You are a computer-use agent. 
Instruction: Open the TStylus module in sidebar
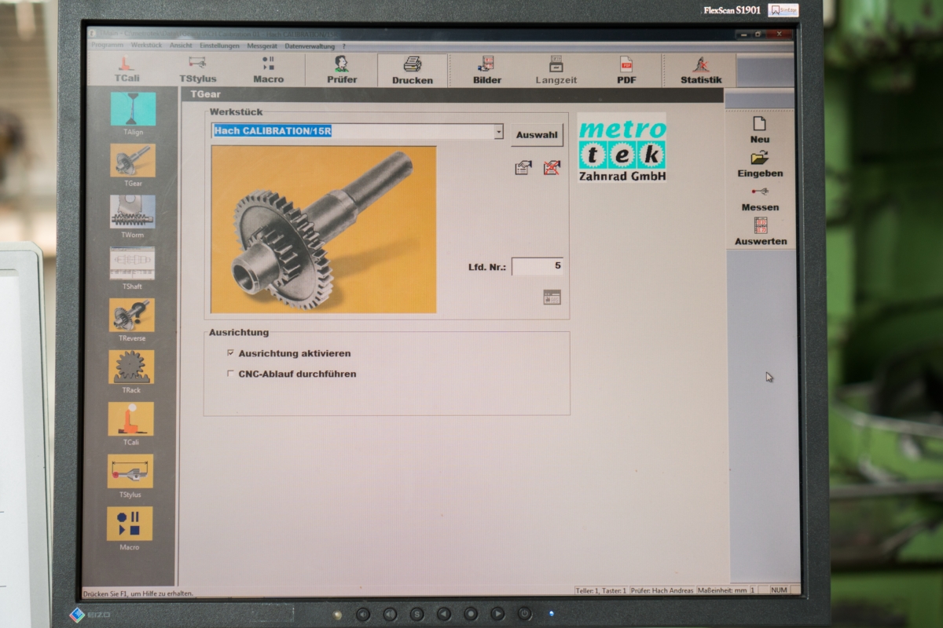tap(130, 472)
